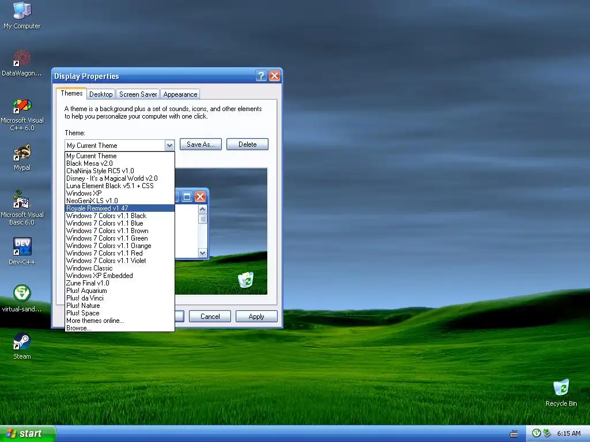
Task: Select Microsoft Visual C++ 6.0 shortcut
Action: click(22, 115)
